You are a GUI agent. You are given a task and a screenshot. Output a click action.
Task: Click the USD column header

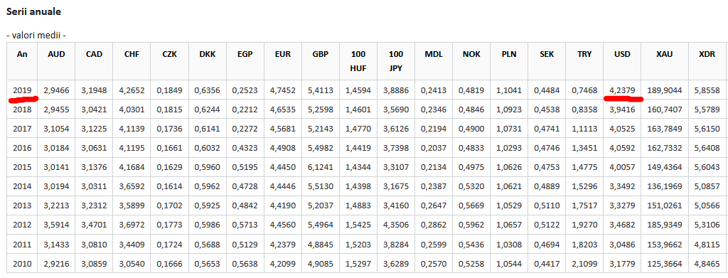621,54
